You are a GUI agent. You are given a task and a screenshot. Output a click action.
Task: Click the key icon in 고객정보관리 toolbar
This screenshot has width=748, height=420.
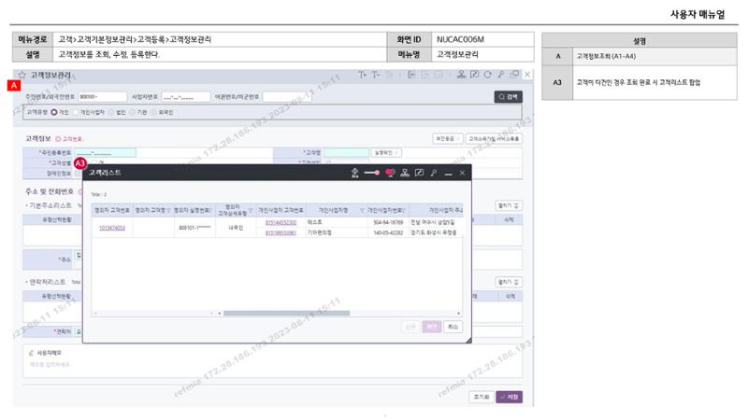click(x=501, y=75)
